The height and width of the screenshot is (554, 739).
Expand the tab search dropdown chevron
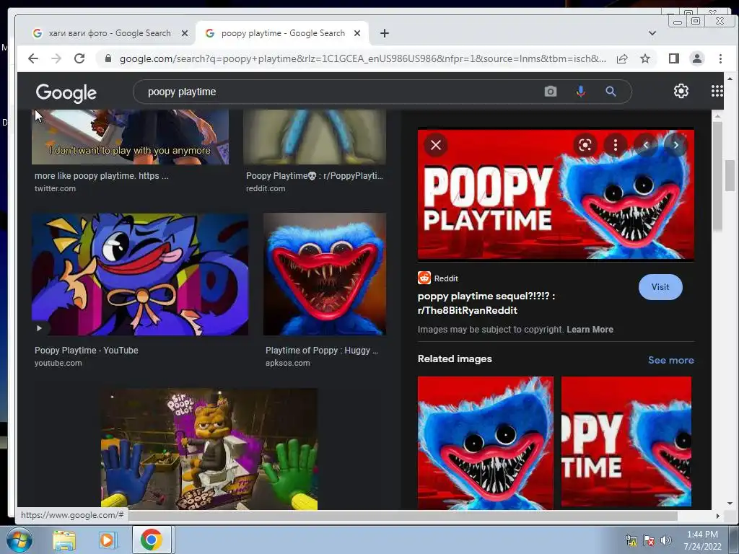click(x=652, y=33)
